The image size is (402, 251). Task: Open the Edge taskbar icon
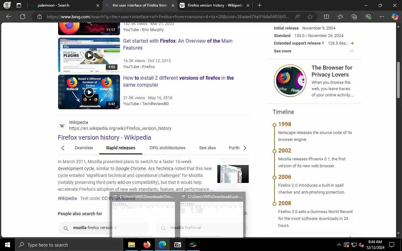[x=162, y=245]
